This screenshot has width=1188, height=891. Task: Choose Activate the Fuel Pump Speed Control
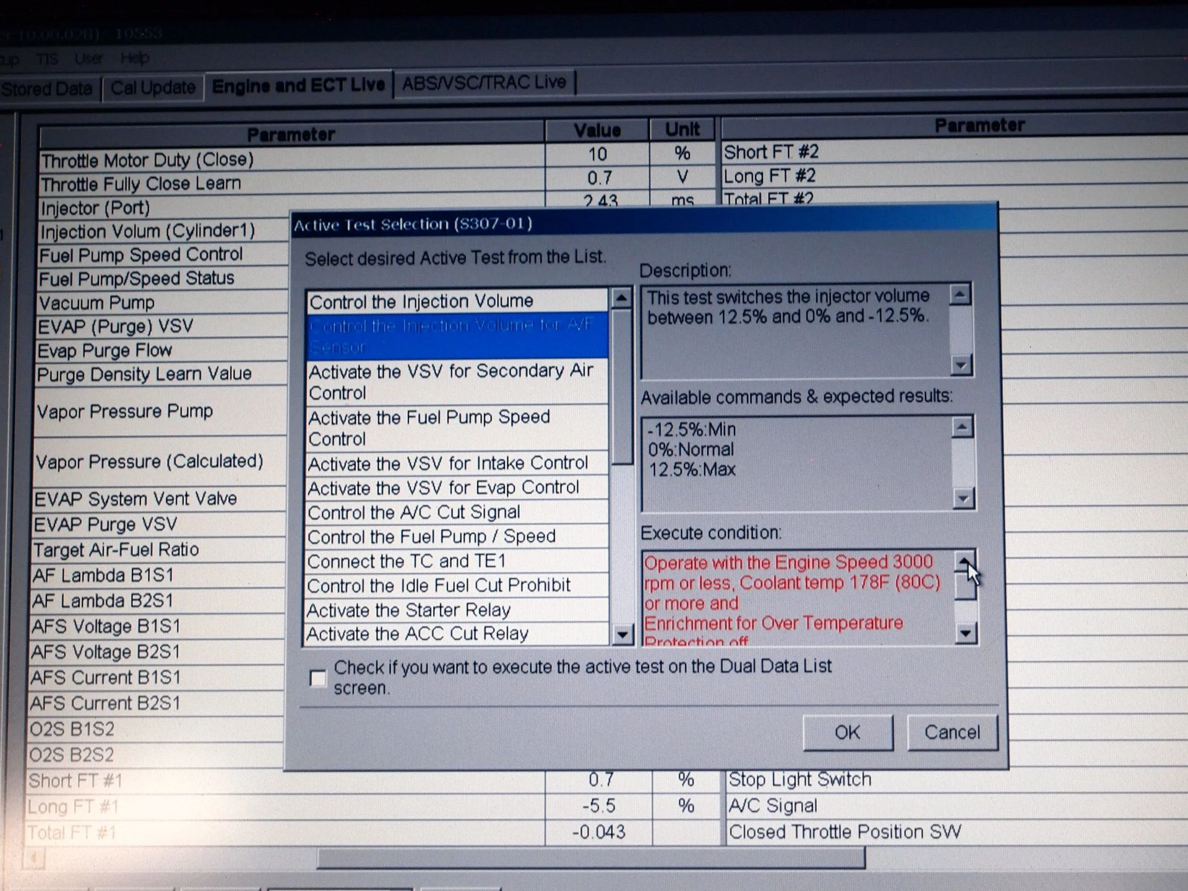click(x=457, y=428)
